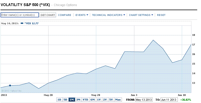Click the 14 price axis label
The height and width of the screenshot is (103, 201).
coord(194,73)
